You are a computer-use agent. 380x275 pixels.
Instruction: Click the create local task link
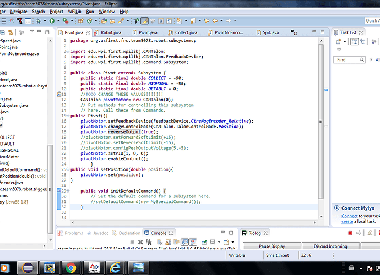pyautogui.click(x=348, y=221)
